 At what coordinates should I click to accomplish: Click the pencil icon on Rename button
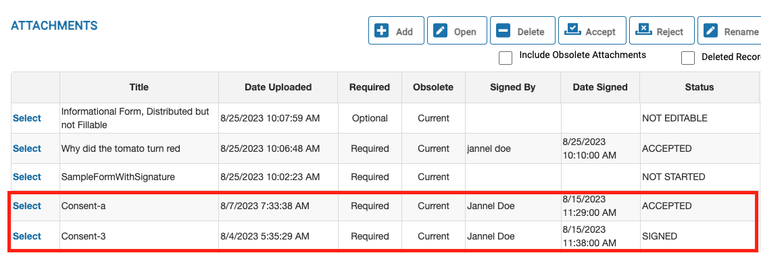[710, 31]
